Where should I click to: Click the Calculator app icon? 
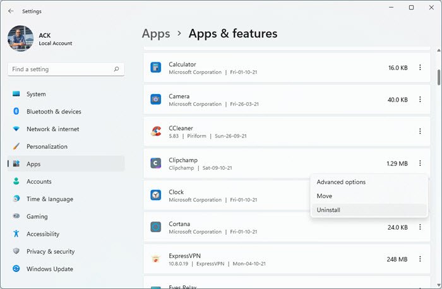156,68
